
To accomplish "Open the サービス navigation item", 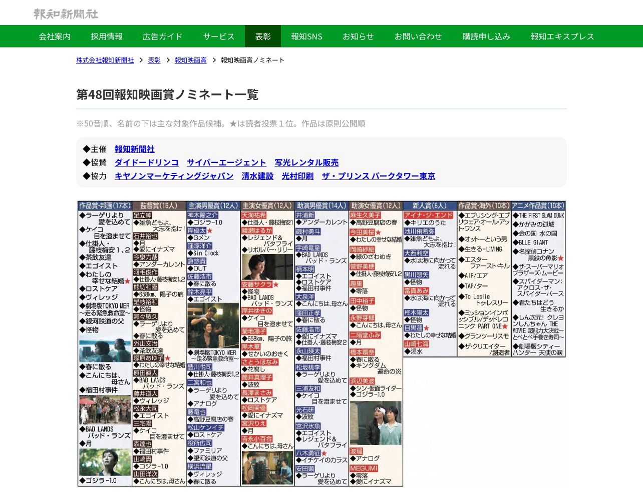I will click(219, 36).
